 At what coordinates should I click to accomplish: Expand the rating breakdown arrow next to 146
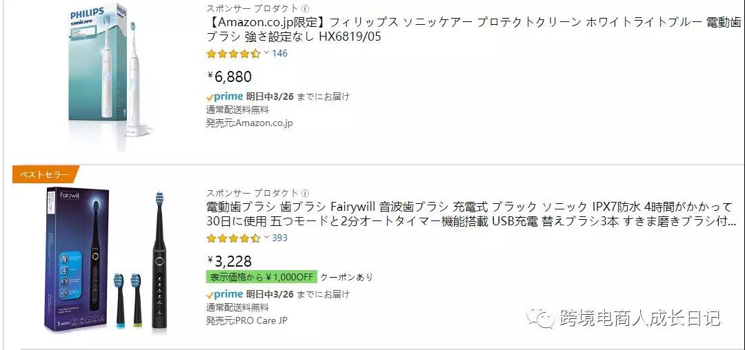pyautogui.click(x=267, y=53)
